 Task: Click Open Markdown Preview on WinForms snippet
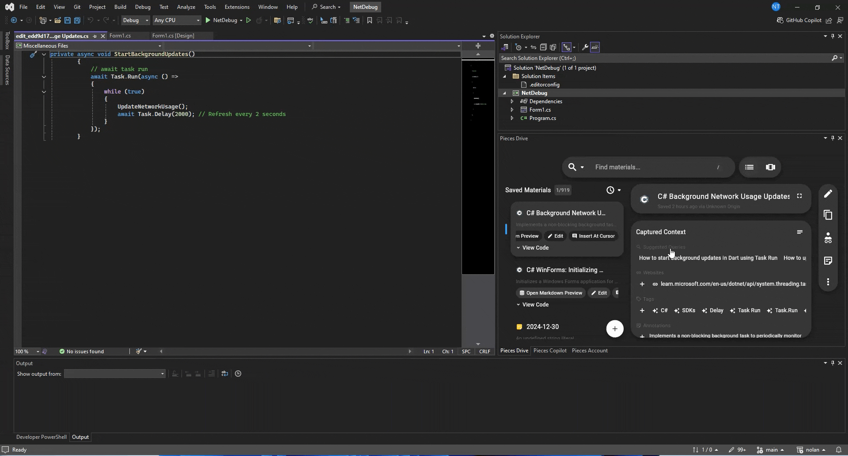point(551,293)
